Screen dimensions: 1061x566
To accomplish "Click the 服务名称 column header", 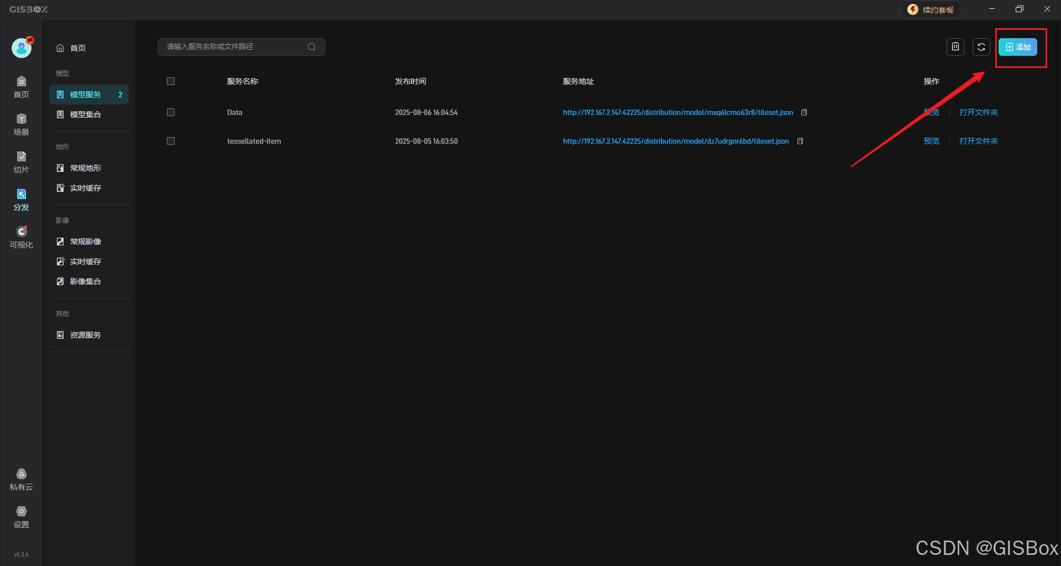I will (x=243, y=81).
